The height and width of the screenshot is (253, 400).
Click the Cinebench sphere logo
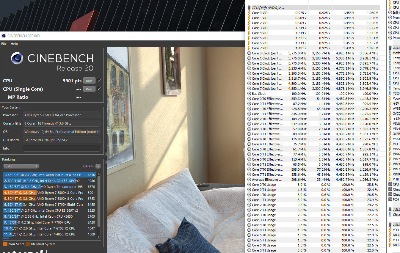(x=17, y=58)
